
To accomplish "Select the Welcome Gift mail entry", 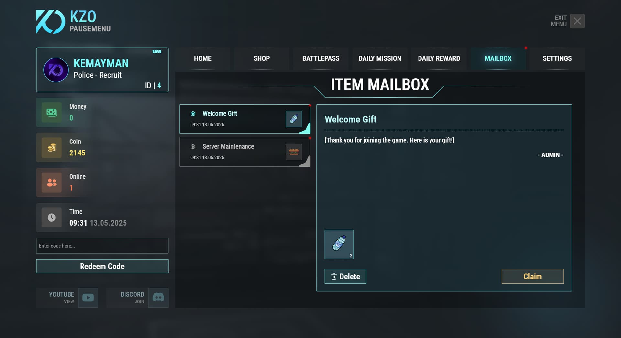I will pyautogui.click(x=245, y=119).
